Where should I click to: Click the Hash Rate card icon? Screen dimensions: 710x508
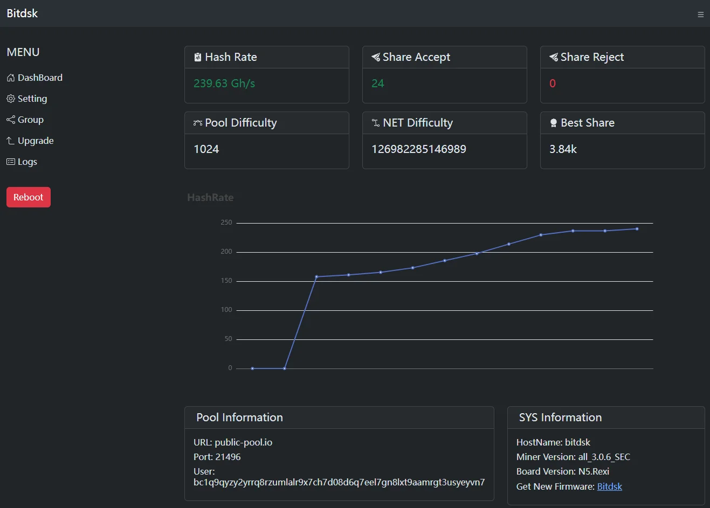(198, 58)
